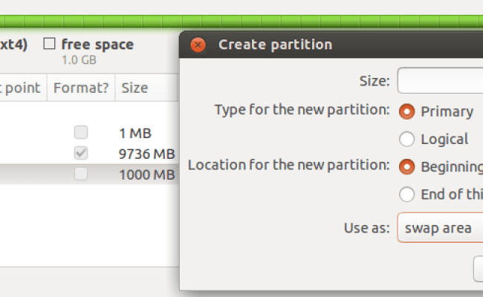
Task: Toggle format checkbox for 9736 MB row
Action: point(81,153)
